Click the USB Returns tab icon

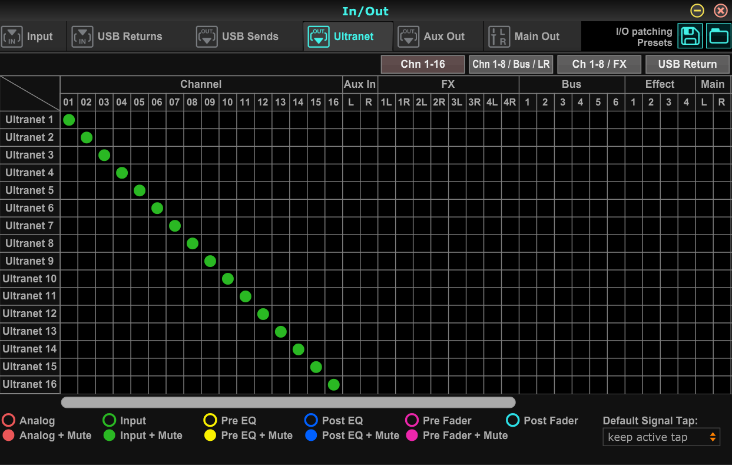pyautogui.click(x=82, y=37)
